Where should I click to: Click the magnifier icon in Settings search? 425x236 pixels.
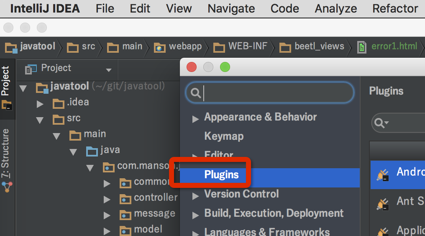click(195, 93)
